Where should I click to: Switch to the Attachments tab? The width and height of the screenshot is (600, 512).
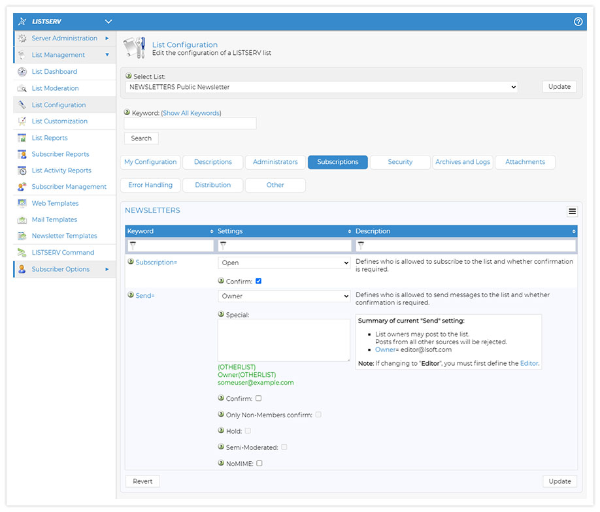click(525, 162)
